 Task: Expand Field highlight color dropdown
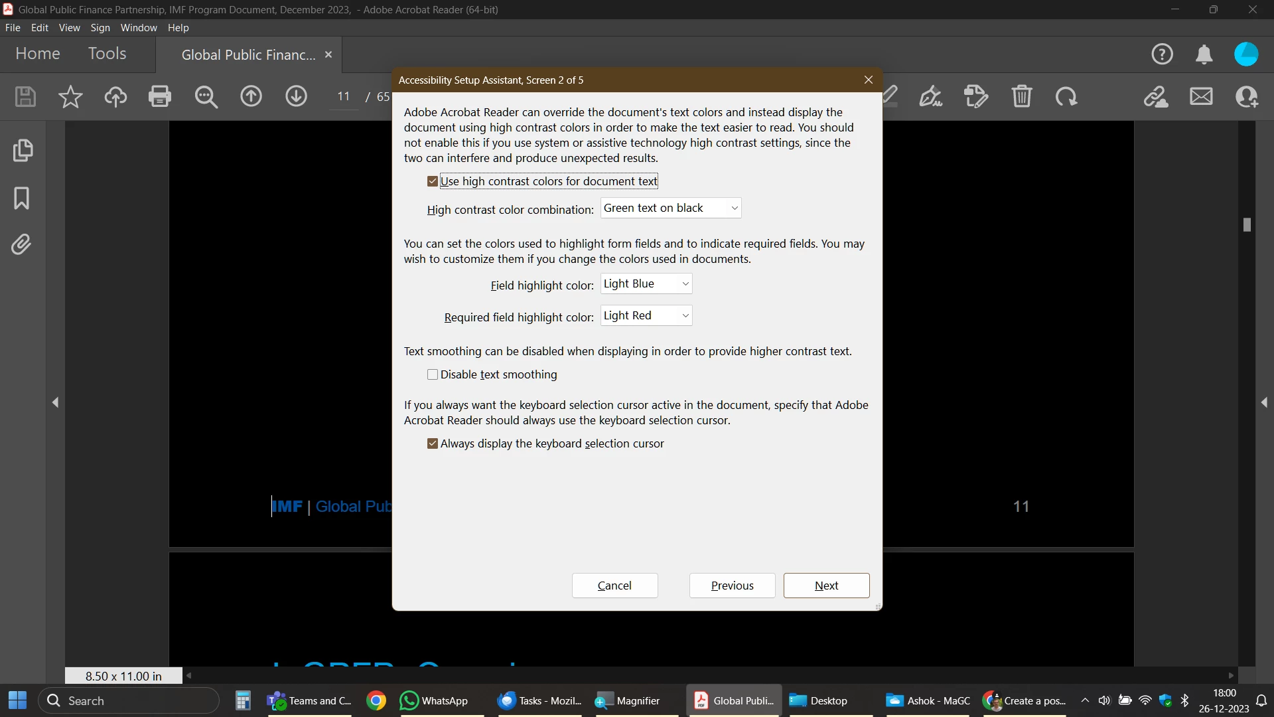(646, 284)
